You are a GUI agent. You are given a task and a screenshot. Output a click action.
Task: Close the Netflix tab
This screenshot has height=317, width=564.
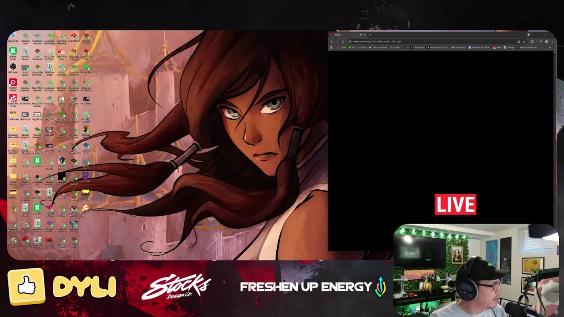pos(365,34)
